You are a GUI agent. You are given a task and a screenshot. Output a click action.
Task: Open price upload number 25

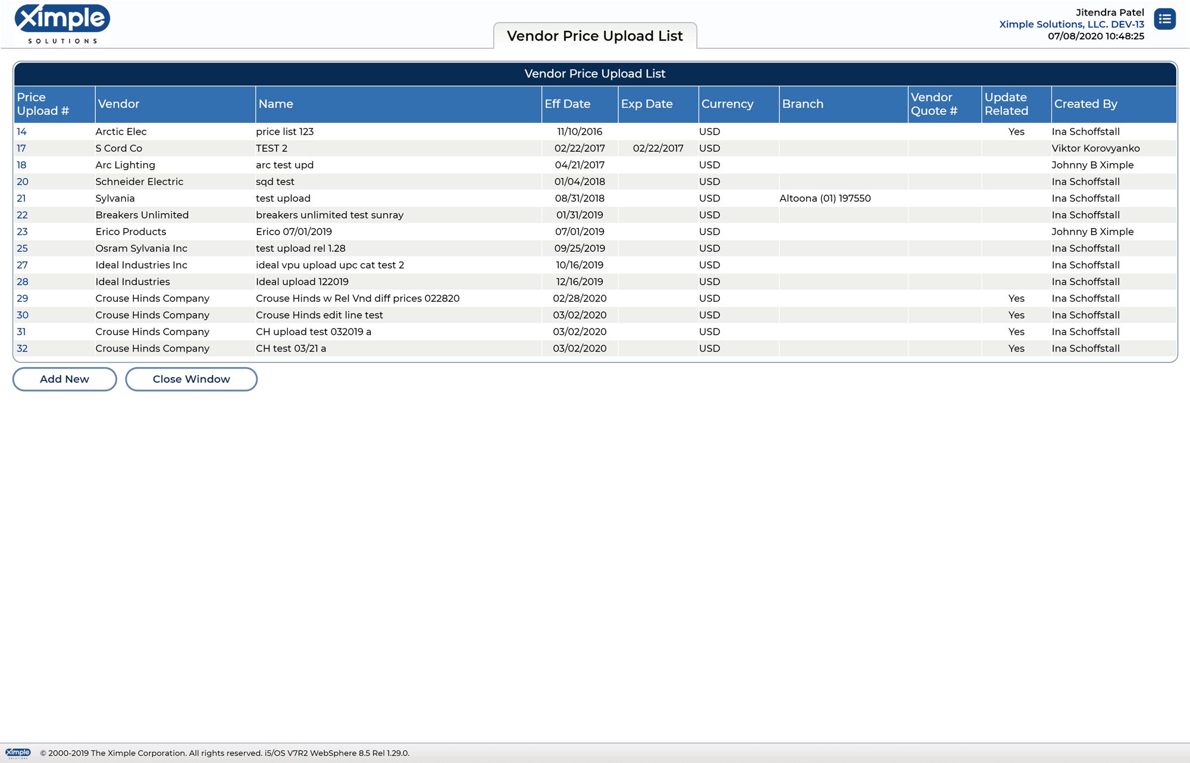tap(23, 248)
